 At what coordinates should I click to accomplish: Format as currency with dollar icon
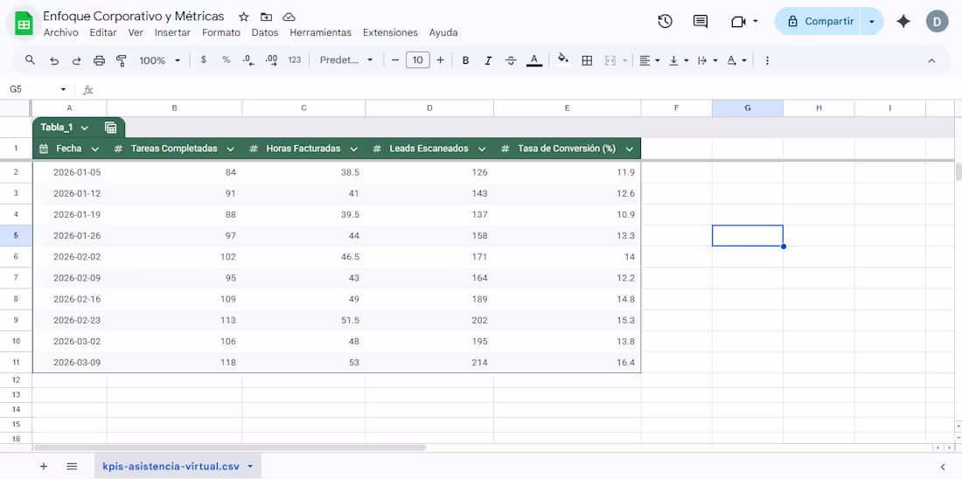pos(204,60)
